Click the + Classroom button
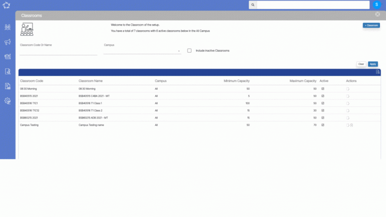Screen dimensions: 386x217 [371, 25]
